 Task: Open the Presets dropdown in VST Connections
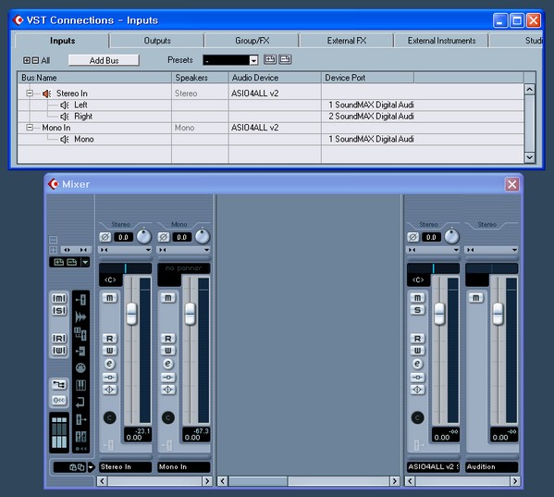(x=253, y=60)
